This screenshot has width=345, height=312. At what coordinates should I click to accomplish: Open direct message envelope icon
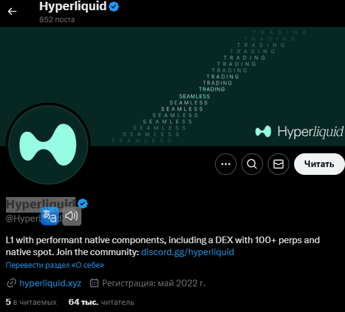(x=279, y=164)
